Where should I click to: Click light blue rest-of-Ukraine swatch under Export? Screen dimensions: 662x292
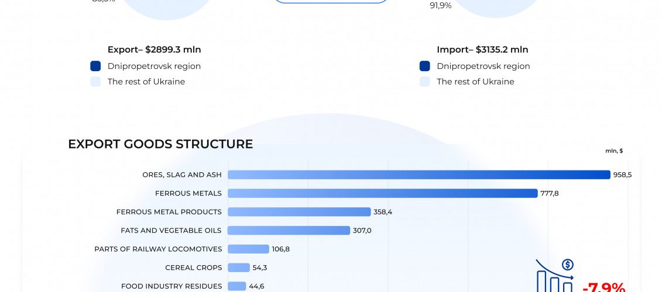coord(95,82)
